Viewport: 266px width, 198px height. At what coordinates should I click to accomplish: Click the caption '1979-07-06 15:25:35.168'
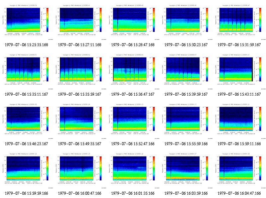click(x=27, y=45)
